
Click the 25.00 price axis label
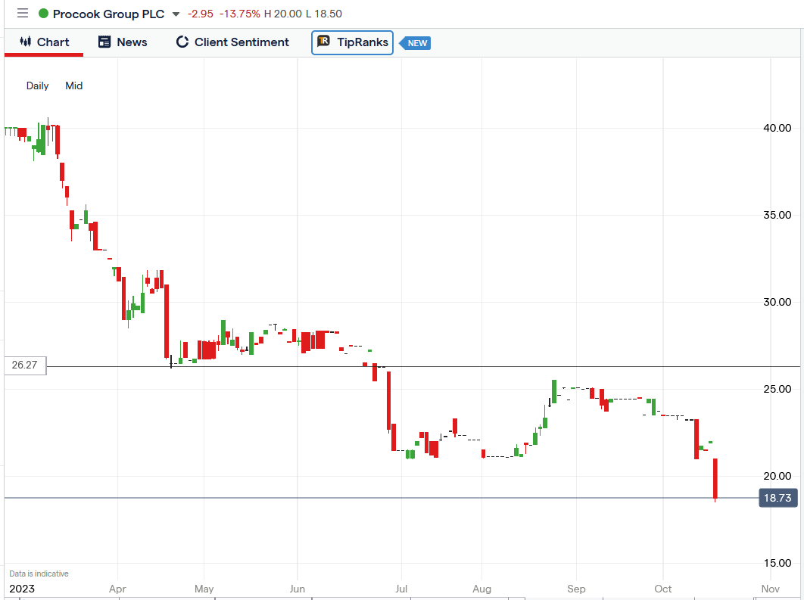tap(778, 389)
